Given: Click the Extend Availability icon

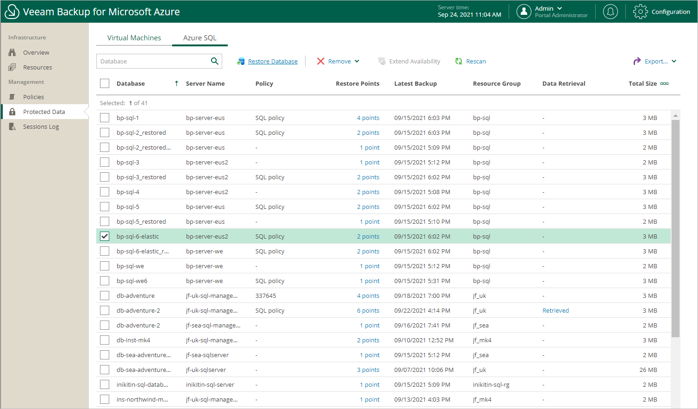Looking at the screenshot, I should pyautogui.click(x=382, y=61).
